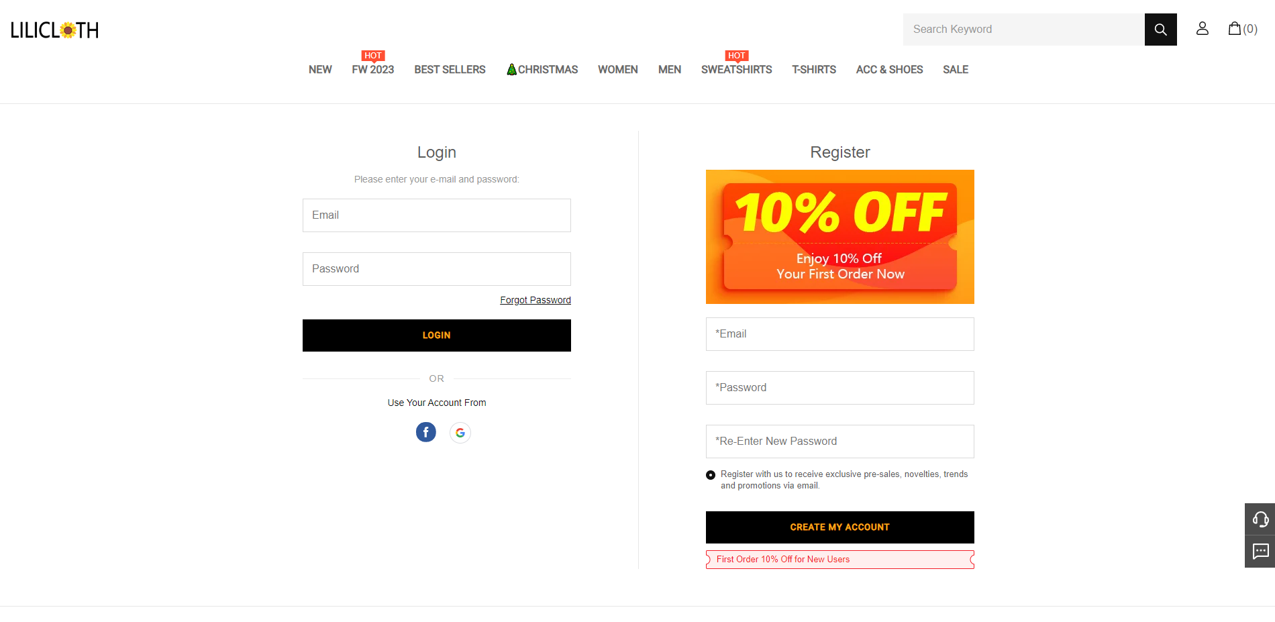This screenshot has width=1275, height=622.
Task: Sign in with the Facebook icon
Action: 426,432
